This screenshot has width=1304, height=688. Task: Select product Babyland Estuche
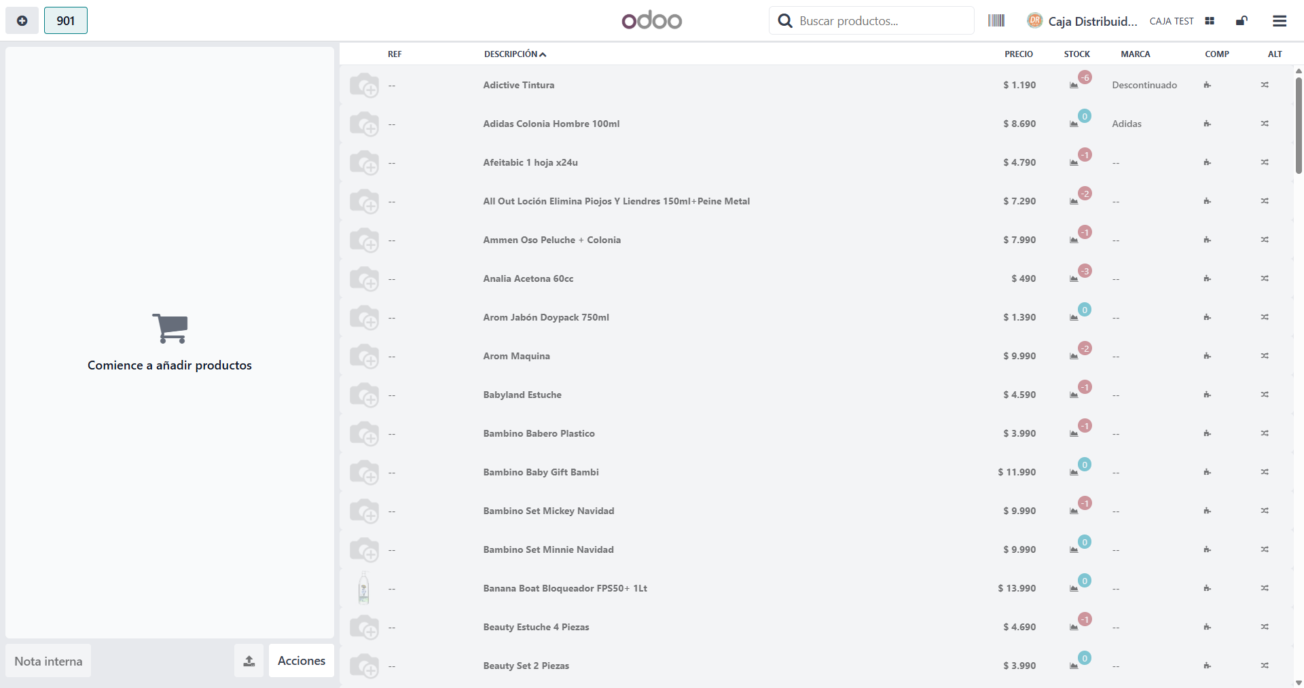point(522,395)
